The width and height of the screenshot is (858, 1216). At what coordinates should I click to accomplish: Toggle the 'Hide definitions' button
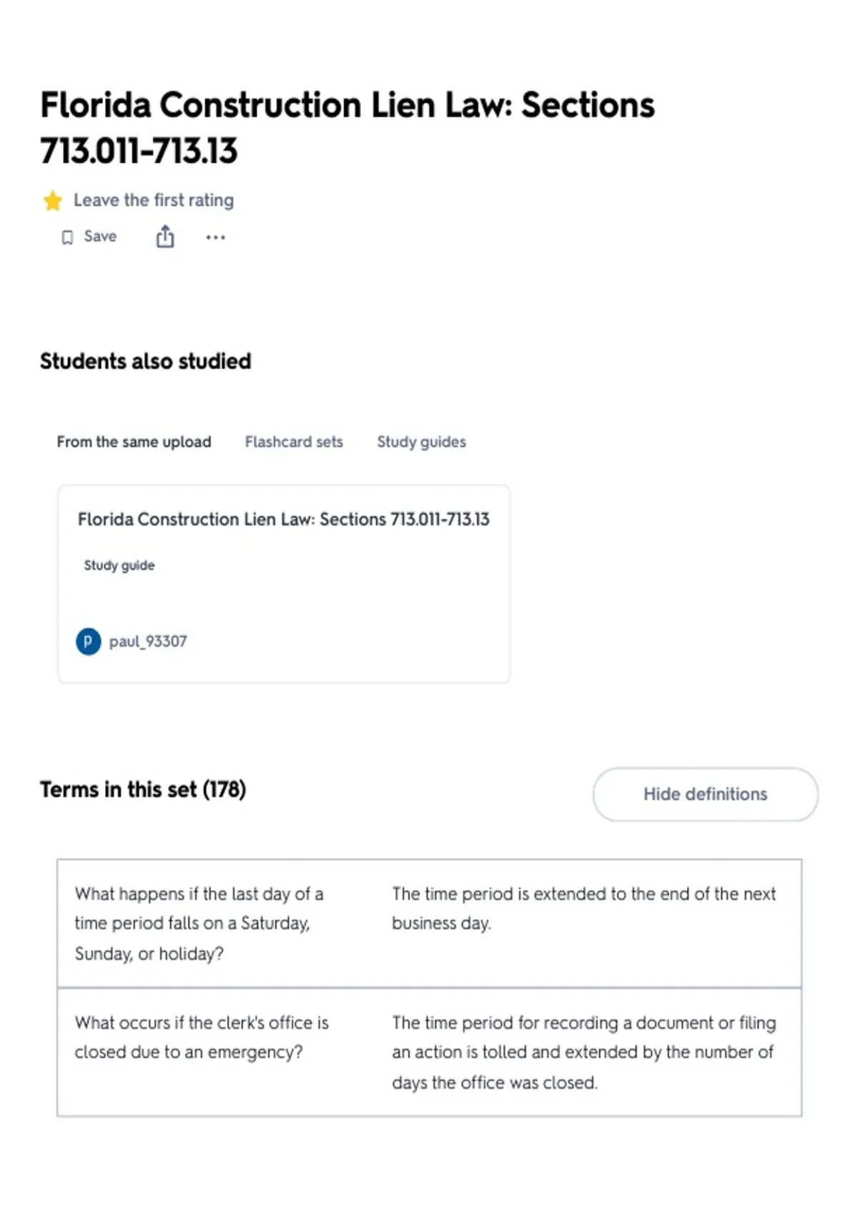pos(706,794)
